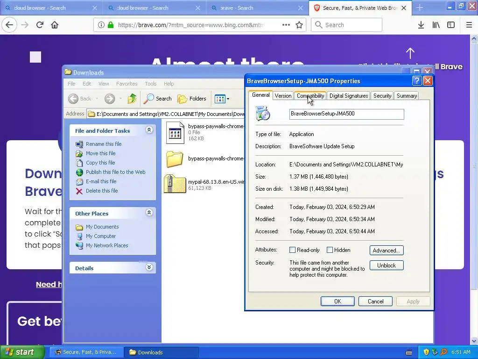Click Advanced... attributes button
Viewport: 478px width, 359px height.
coord(386,251)
